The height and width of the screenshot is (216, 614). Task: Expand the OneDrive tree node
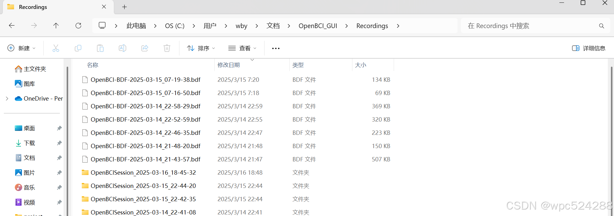7,98
